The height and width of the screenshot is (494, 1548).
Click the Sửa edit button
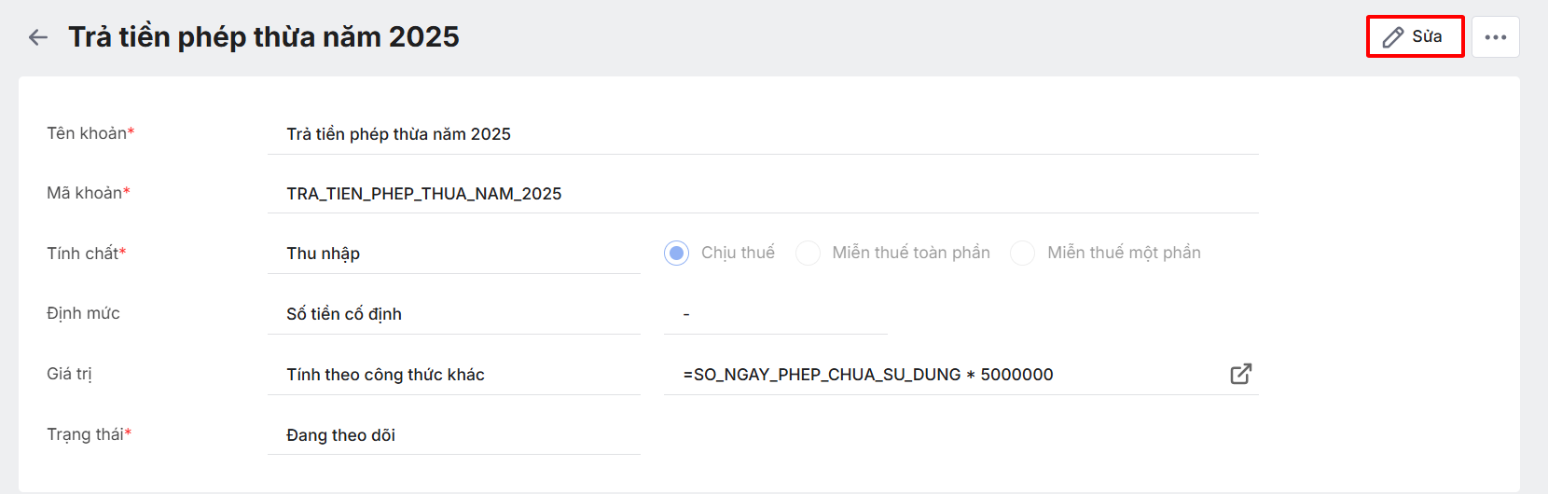1414,37
